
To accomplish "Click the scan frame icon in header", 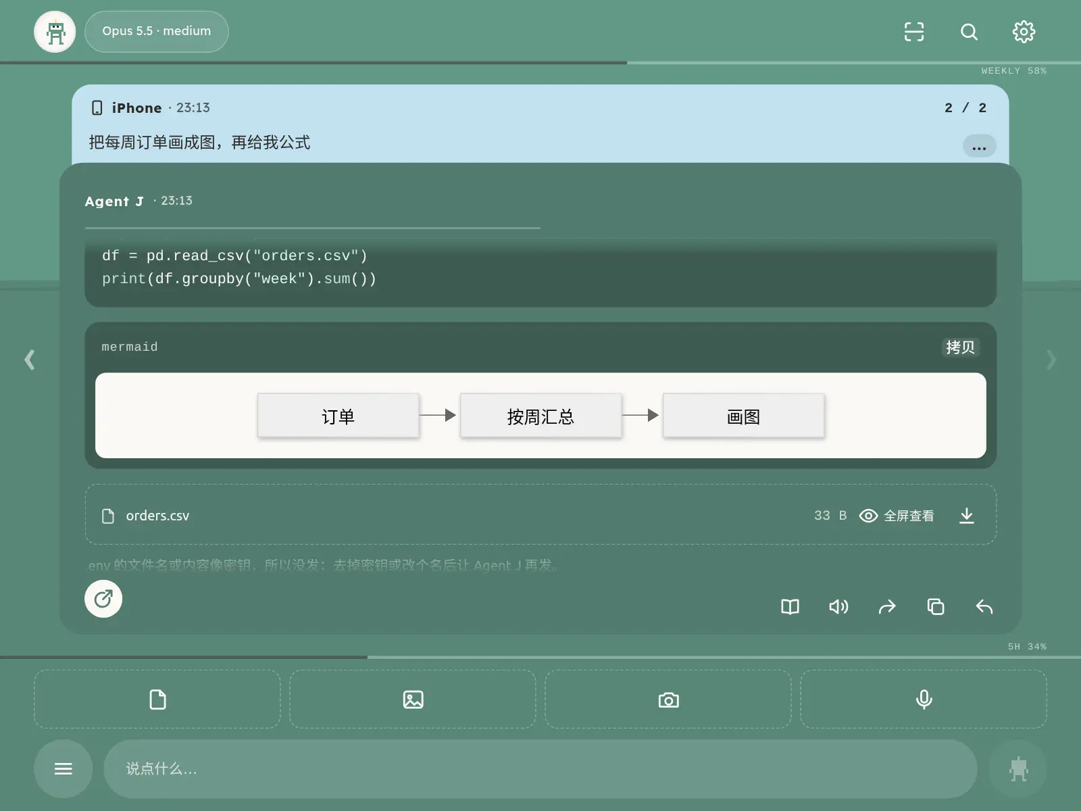I will point(914,32).
